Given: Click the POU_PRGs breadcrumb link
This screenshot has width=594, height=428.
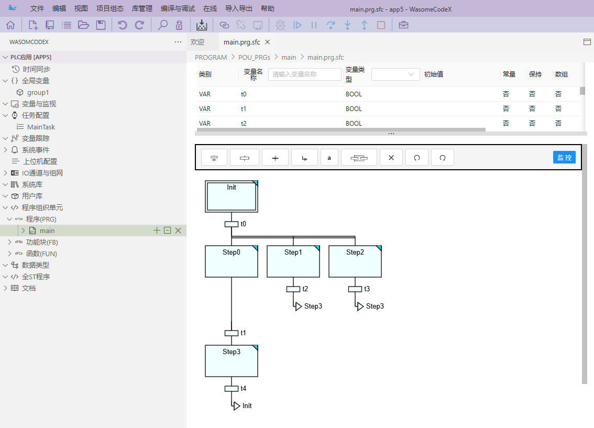Looking at the screenshot, I should click(254, 57).
